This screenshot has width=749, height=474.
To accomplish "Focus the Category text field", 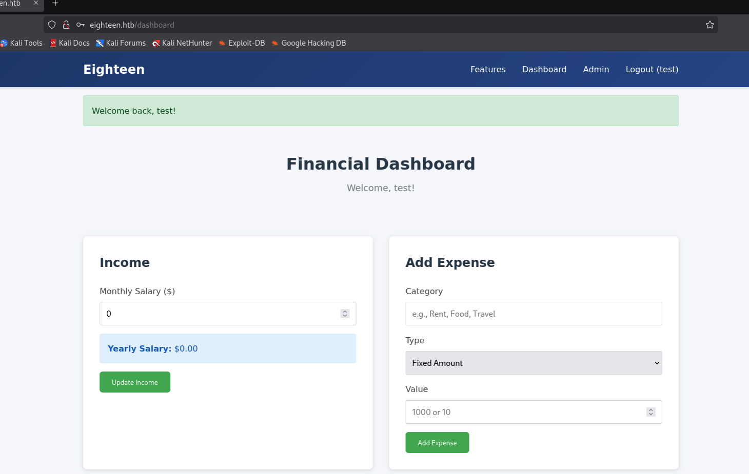I will coord(534,314).
